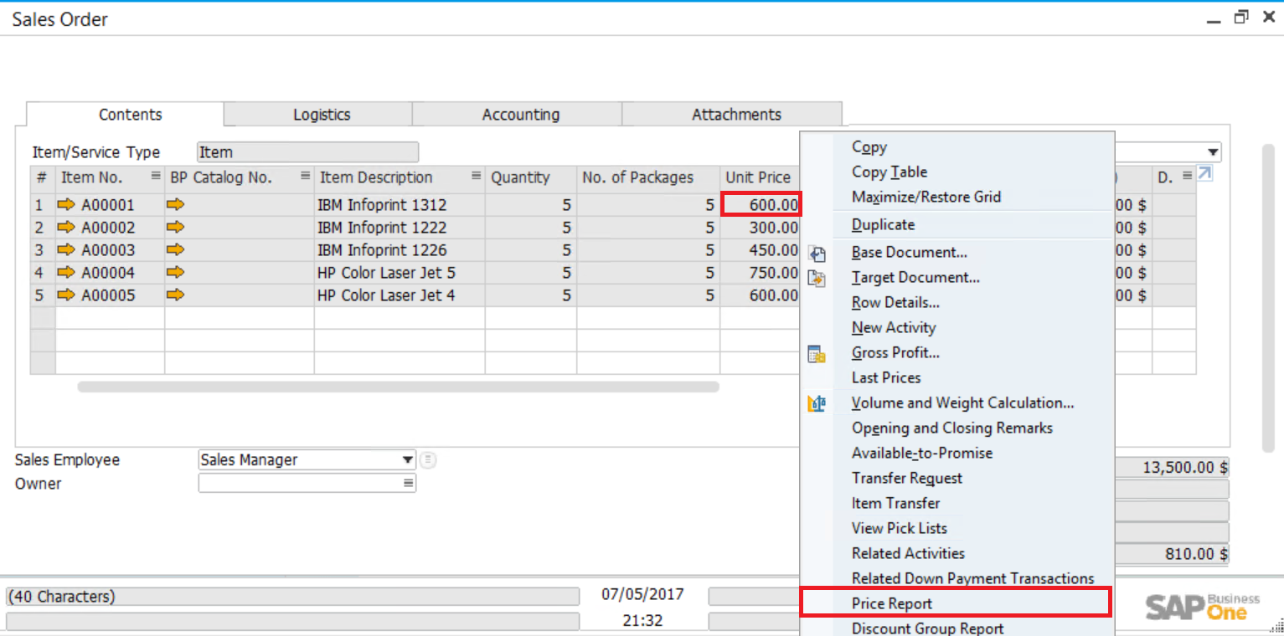1284x636 pixels.
Task: Open the Accounting tab
Action: (520, 115)
